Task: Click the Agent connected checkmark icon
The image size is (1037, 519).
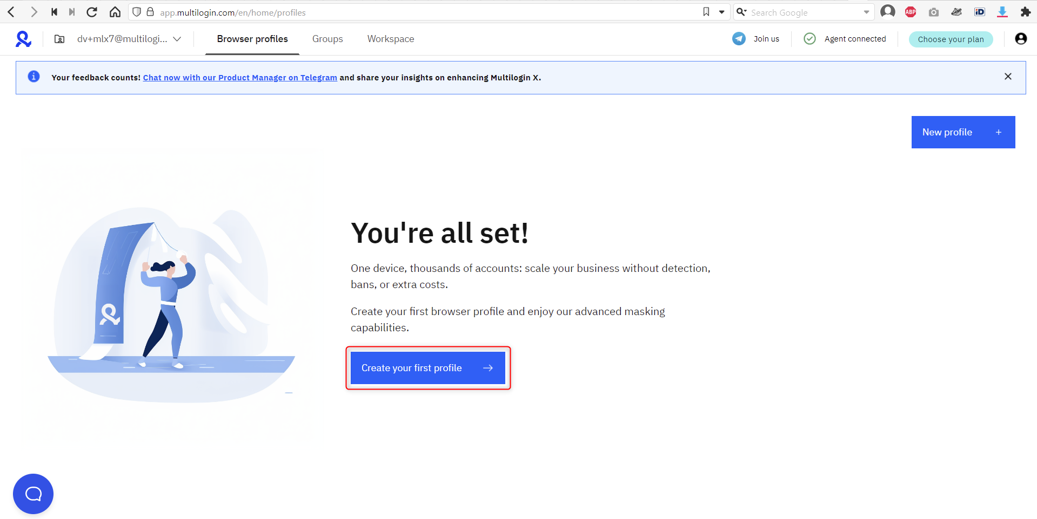Action: pos(809,39)
